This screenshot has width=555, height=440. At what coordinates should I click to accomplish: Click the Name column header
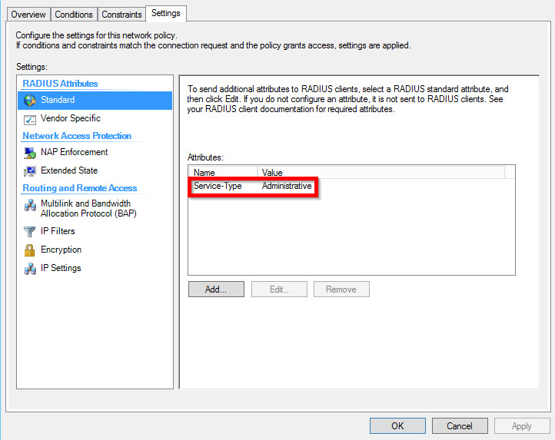(223, 173)
